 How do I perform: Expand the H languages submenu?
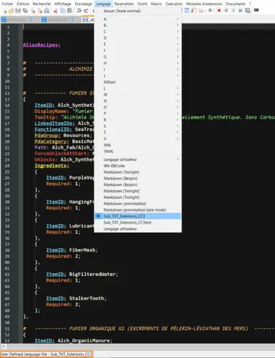click(138, 63)
